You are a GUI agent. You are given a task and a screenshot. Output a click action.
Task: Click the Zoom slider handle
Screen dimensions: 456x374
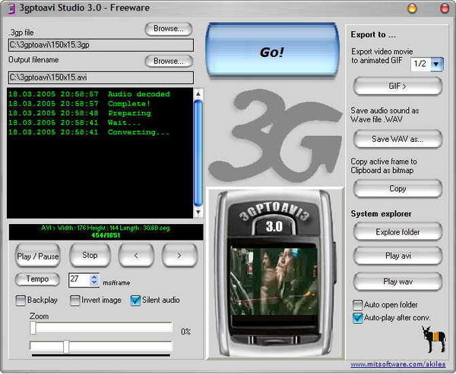point(33,328)
